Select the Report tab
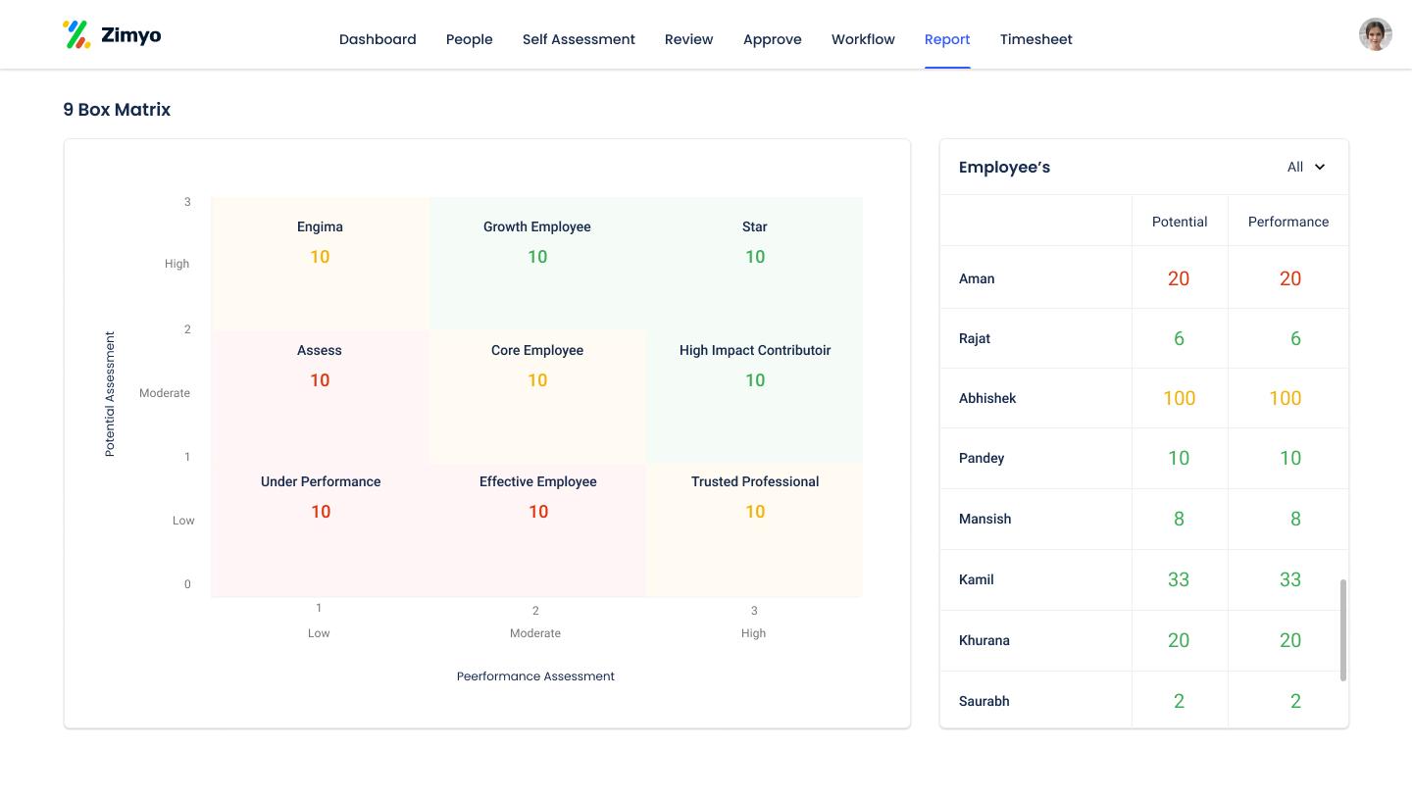Screen dimensions: 1412x799 [x=947, y=39]
